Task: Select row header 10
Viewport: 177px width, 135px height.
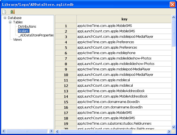Action: tap(66, 75)
